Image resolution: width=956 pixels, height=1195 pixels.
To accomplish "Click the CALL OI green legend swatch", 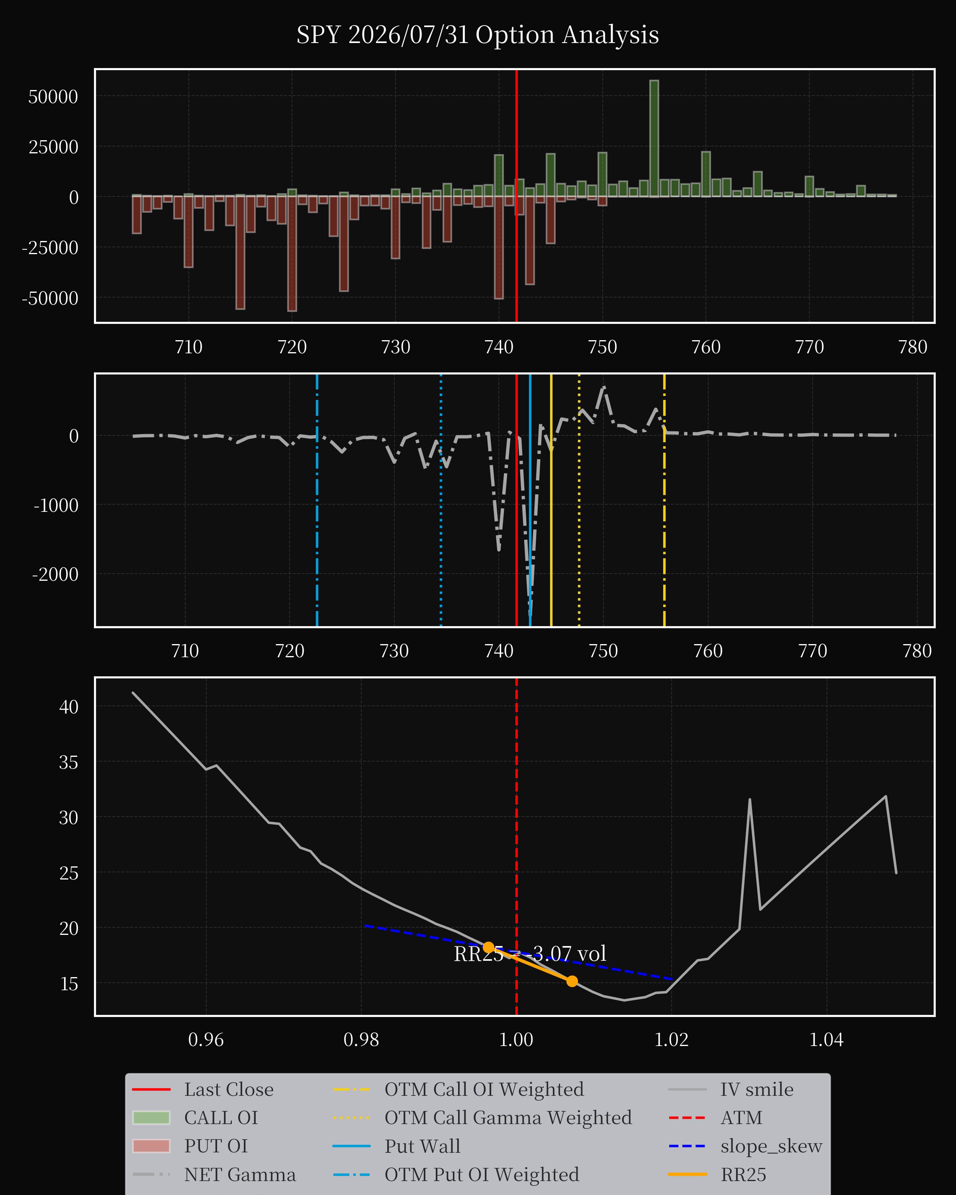I will (x=151, y=1118).
